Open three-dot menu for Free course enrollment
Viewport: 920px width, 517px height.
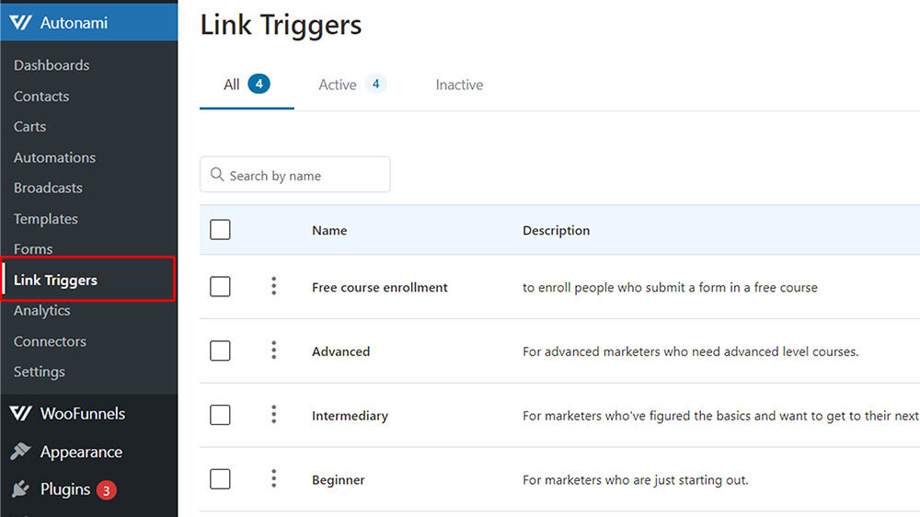(273, 286)
